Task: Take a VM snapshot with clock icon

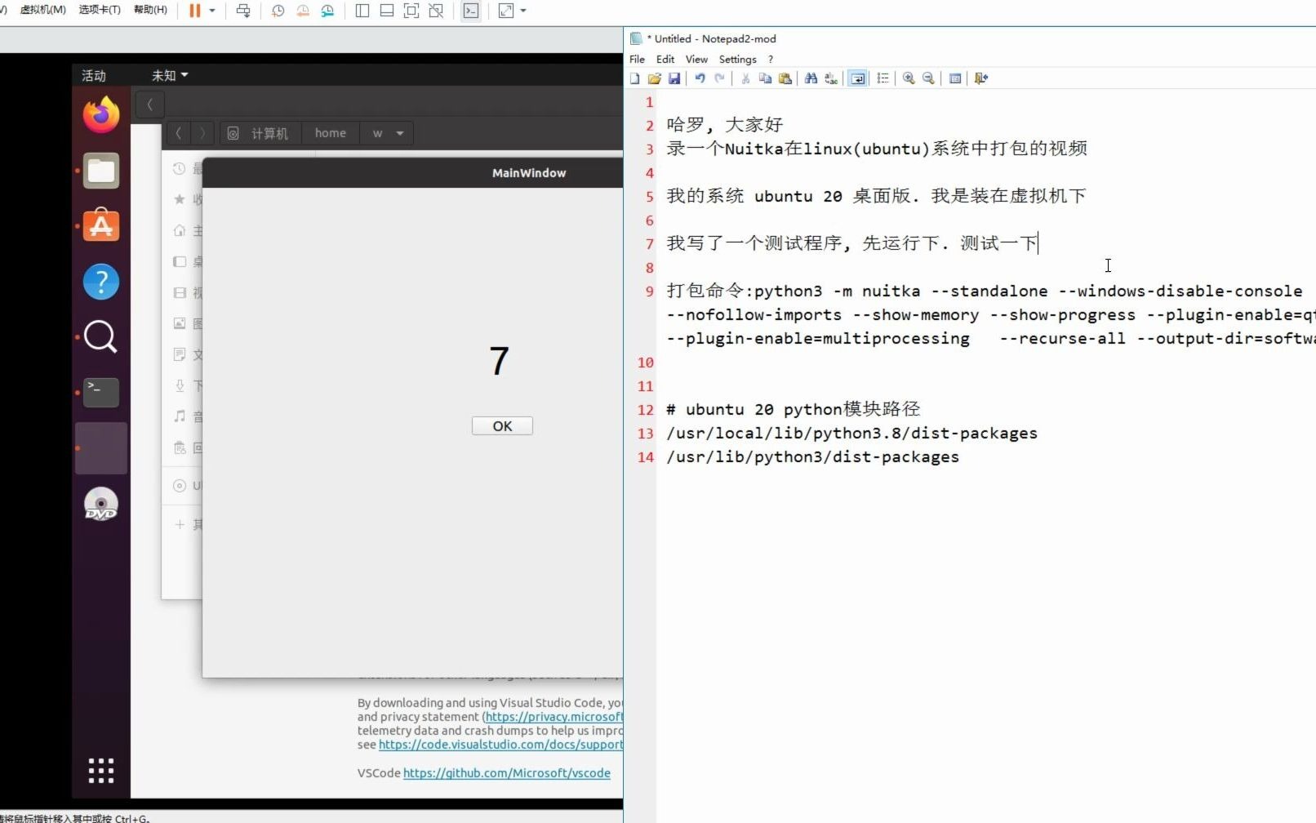Action: [278, 11]
